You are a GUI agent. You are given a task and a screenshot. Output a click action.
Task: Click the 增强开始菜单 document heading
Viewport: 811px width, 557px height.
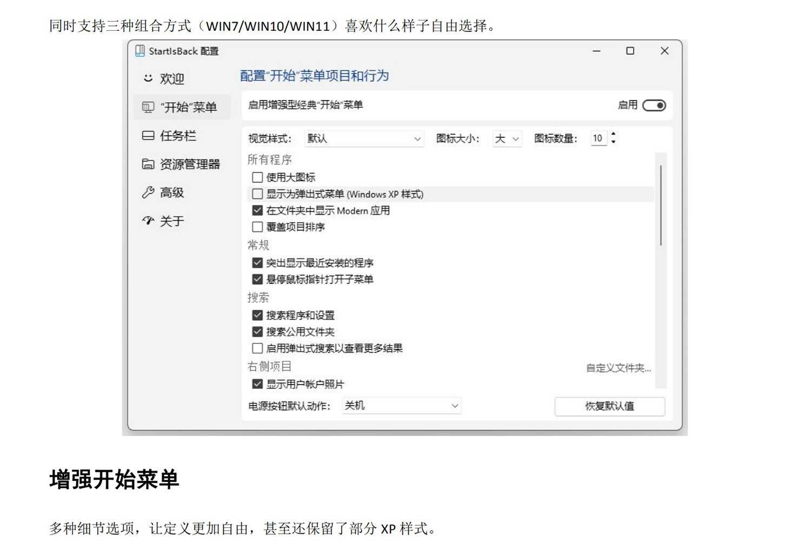click(x=114, y=480)
